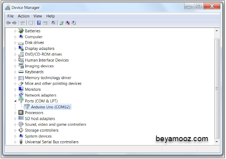Click Scan for hardware changes icon
This screenshot has height=159, width=226.
(53, 23)
